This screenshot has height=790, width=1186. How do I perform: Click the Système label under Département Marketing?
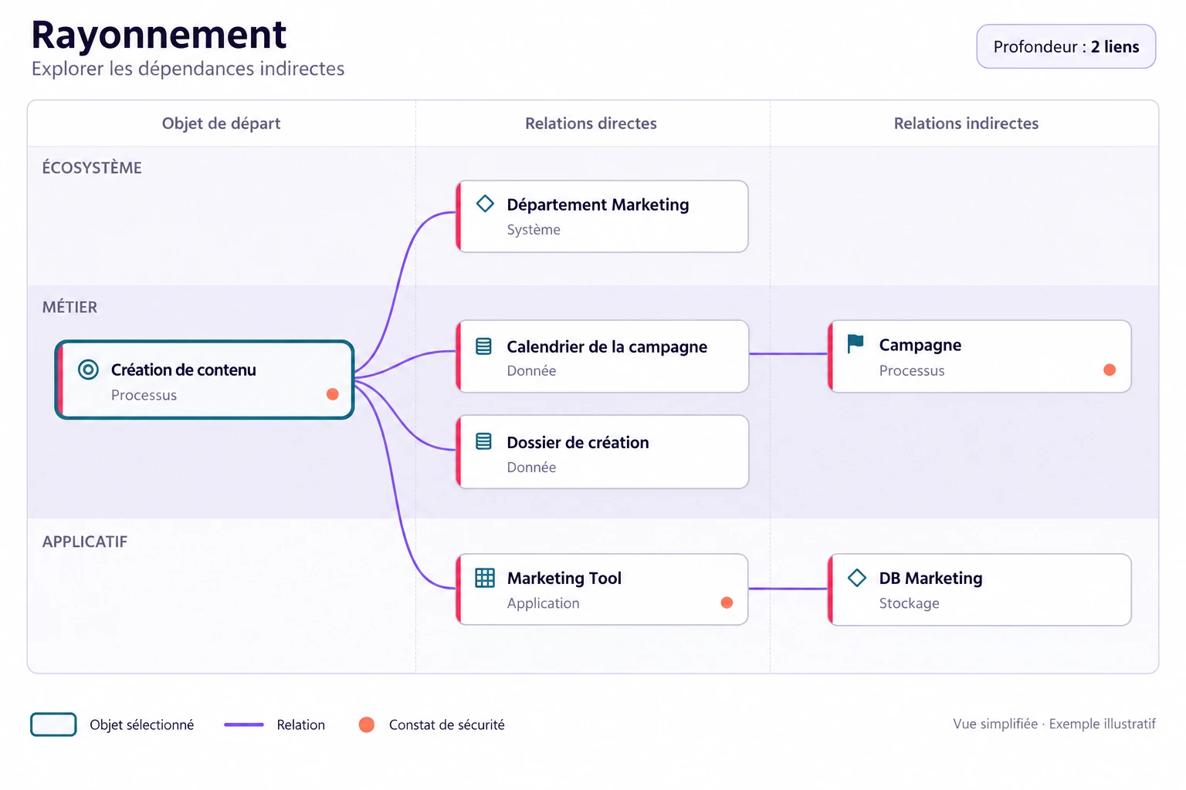(534, 229)
